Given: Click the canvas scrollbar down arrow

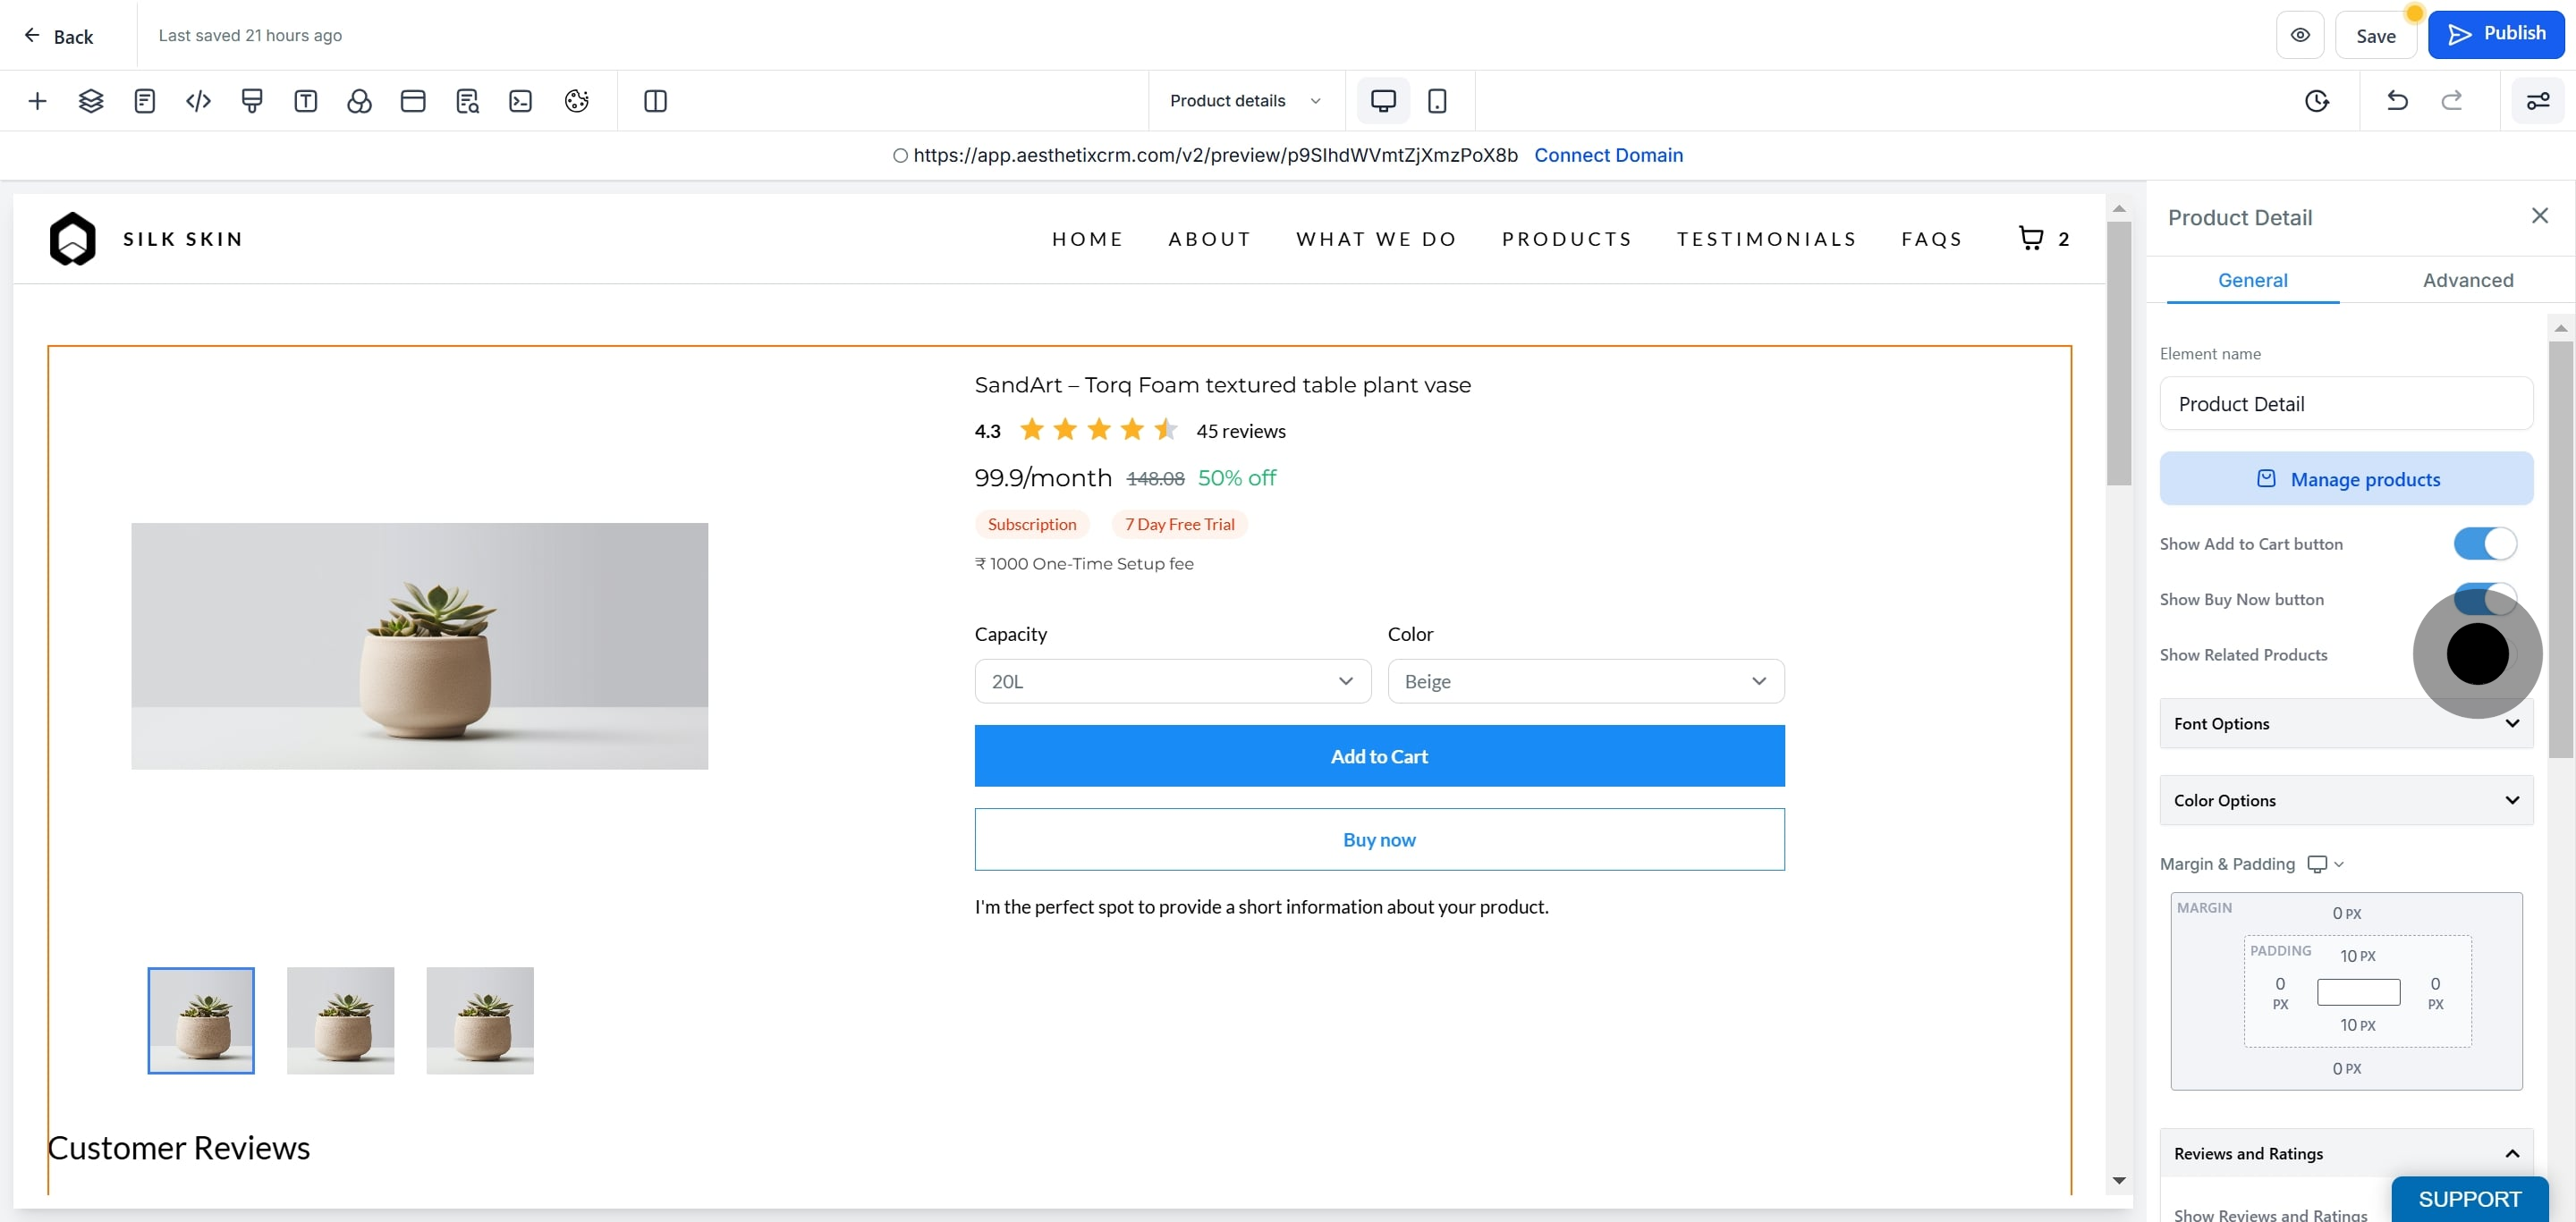Looking at the screenshot, I should (x=2118, y=1181).
